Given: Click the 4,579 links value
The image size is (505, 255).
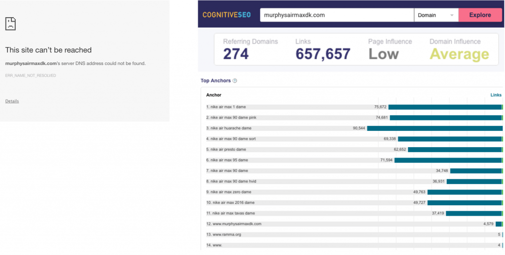Looking at the screenshot, I should (x=488, y=224).
